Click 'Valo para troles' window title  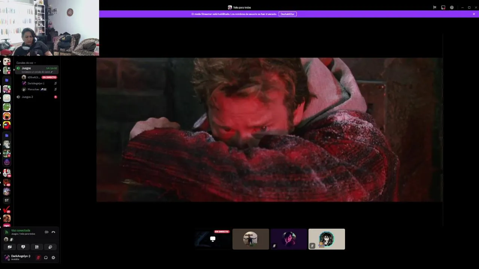(242, 7)
